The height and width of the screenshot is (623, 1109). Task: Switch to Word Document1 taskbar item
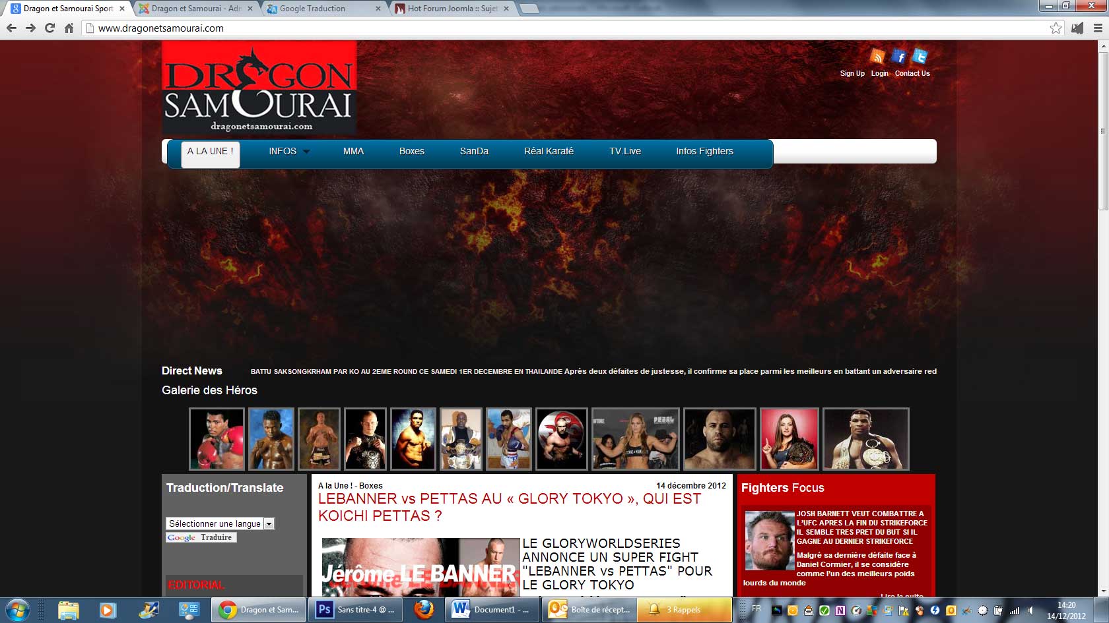(x=492, y=610)
